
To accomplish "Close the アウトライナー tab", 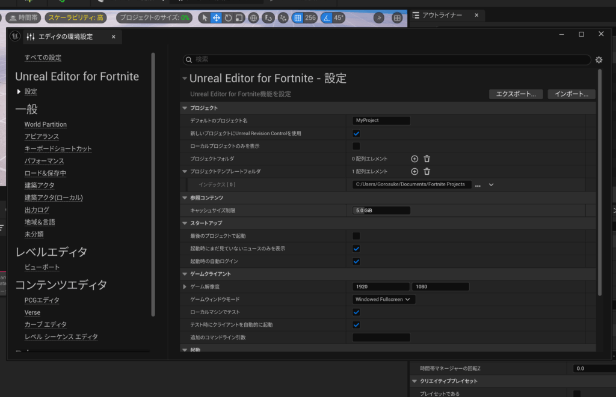I will (476, 15).
